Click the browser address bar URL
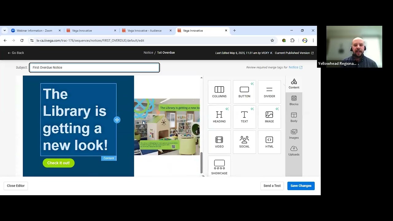Viewport: 393px width, 221px height. click(90, 41)
